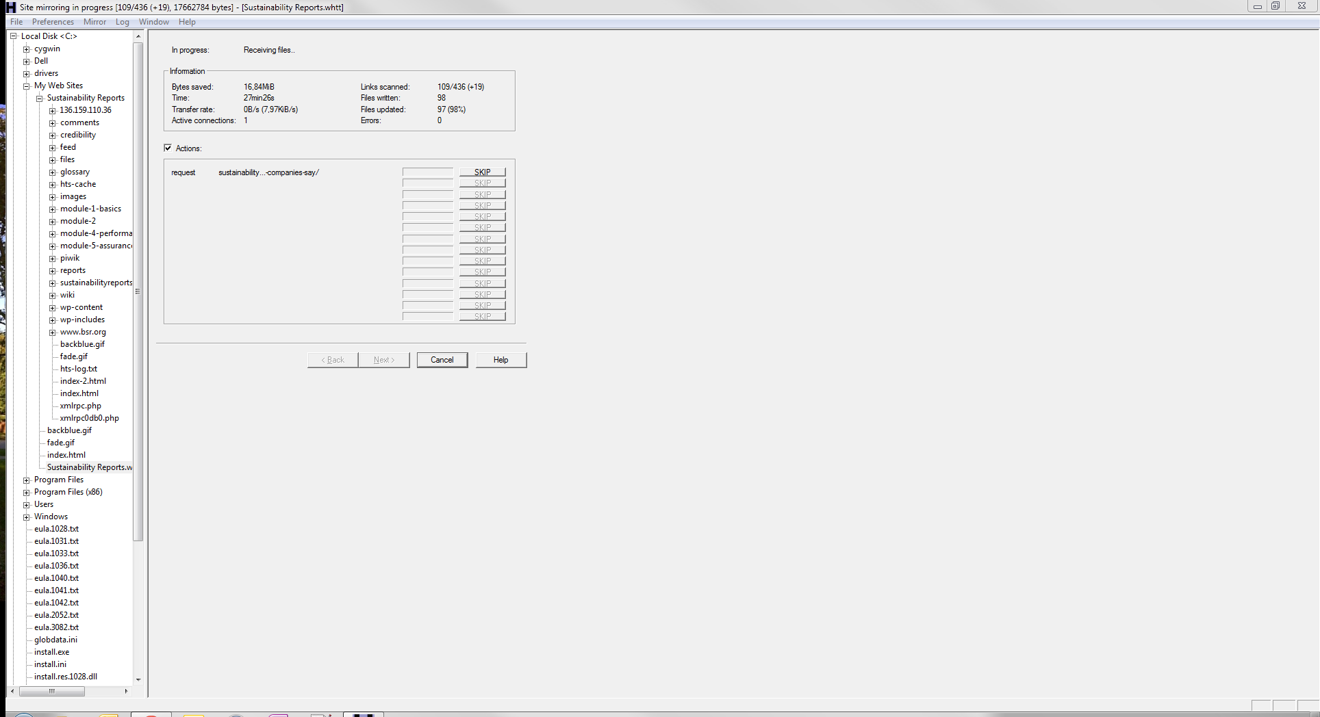1320x717 pixels.
Task: Click the HTTrack icon in the title bar
Action: (x=10, y=7)
